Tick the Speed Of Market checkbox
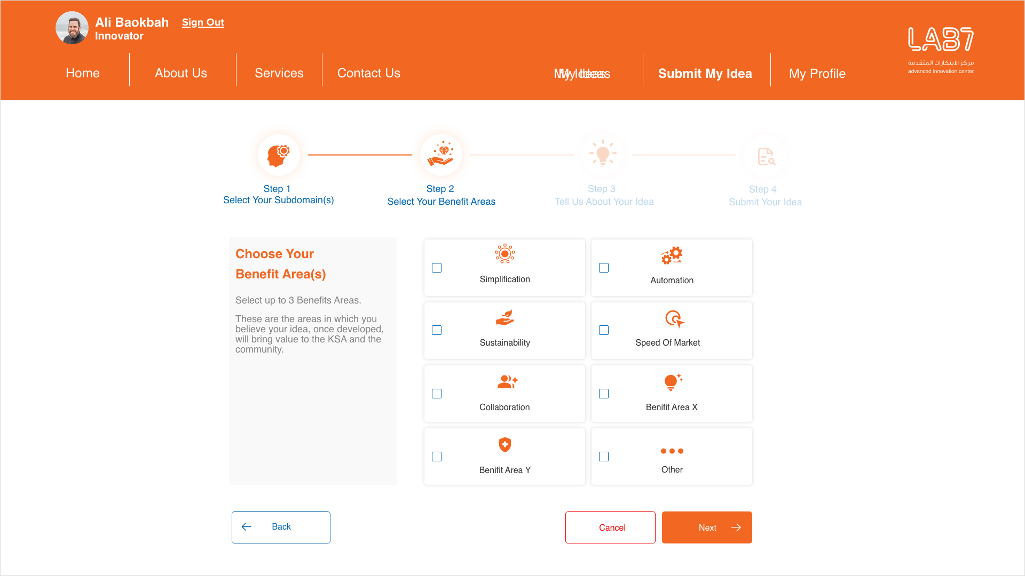1025x576 pixels. pyautogui.click(x=604, y=330)
